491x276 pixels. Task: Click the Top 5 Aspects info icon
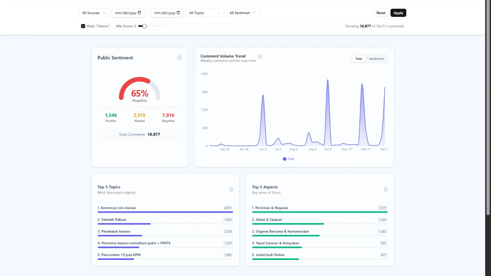point(386,189)
